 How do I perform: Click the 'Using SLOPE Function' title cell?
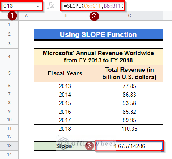pyautogui.click(x=98, y=34)
